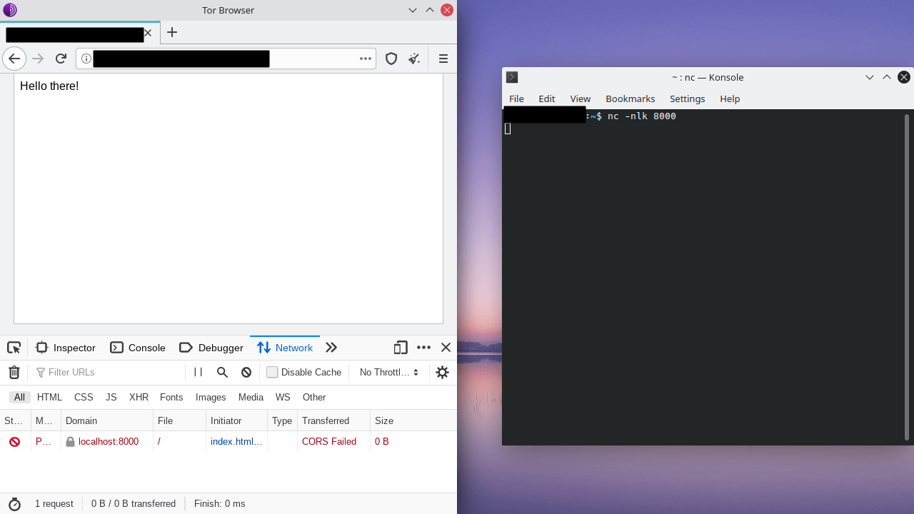Screen dimensions: 914x514
Task: Open Network panel settings gear
Action: point(441,372)
